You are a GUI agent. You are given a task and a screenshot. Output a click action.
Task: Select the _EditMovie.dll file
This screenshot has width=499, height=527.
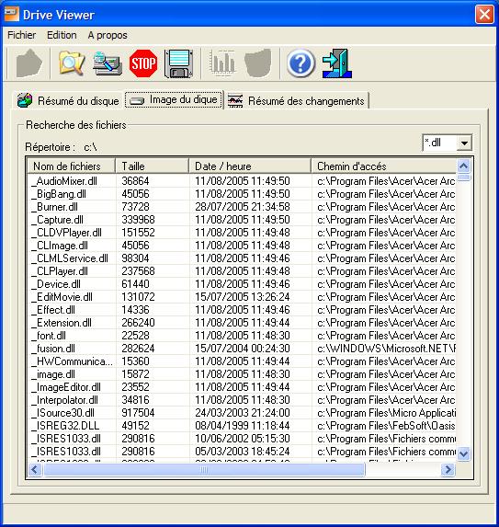pyautogui.click(x=62, y=297)
